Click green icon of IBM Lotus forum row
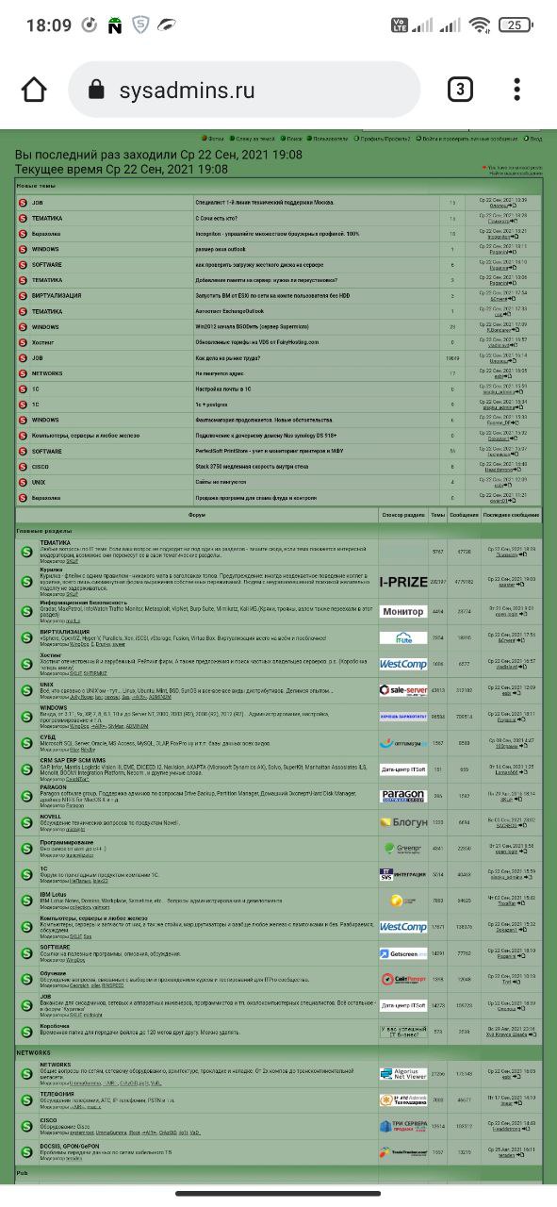Viewport: 557px width, 1207px height. (27, 901)
